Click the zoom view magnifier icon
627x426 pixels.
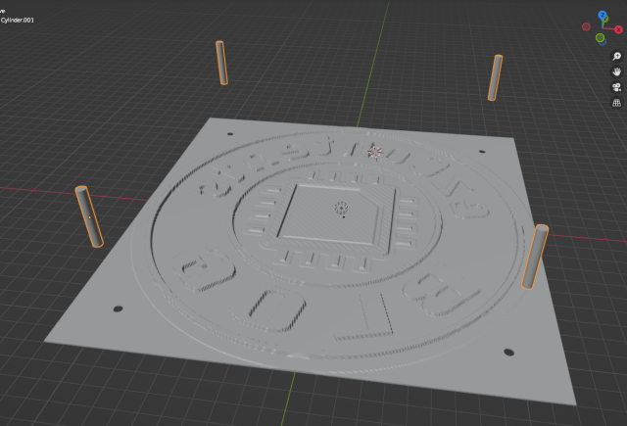pos(617,57)
